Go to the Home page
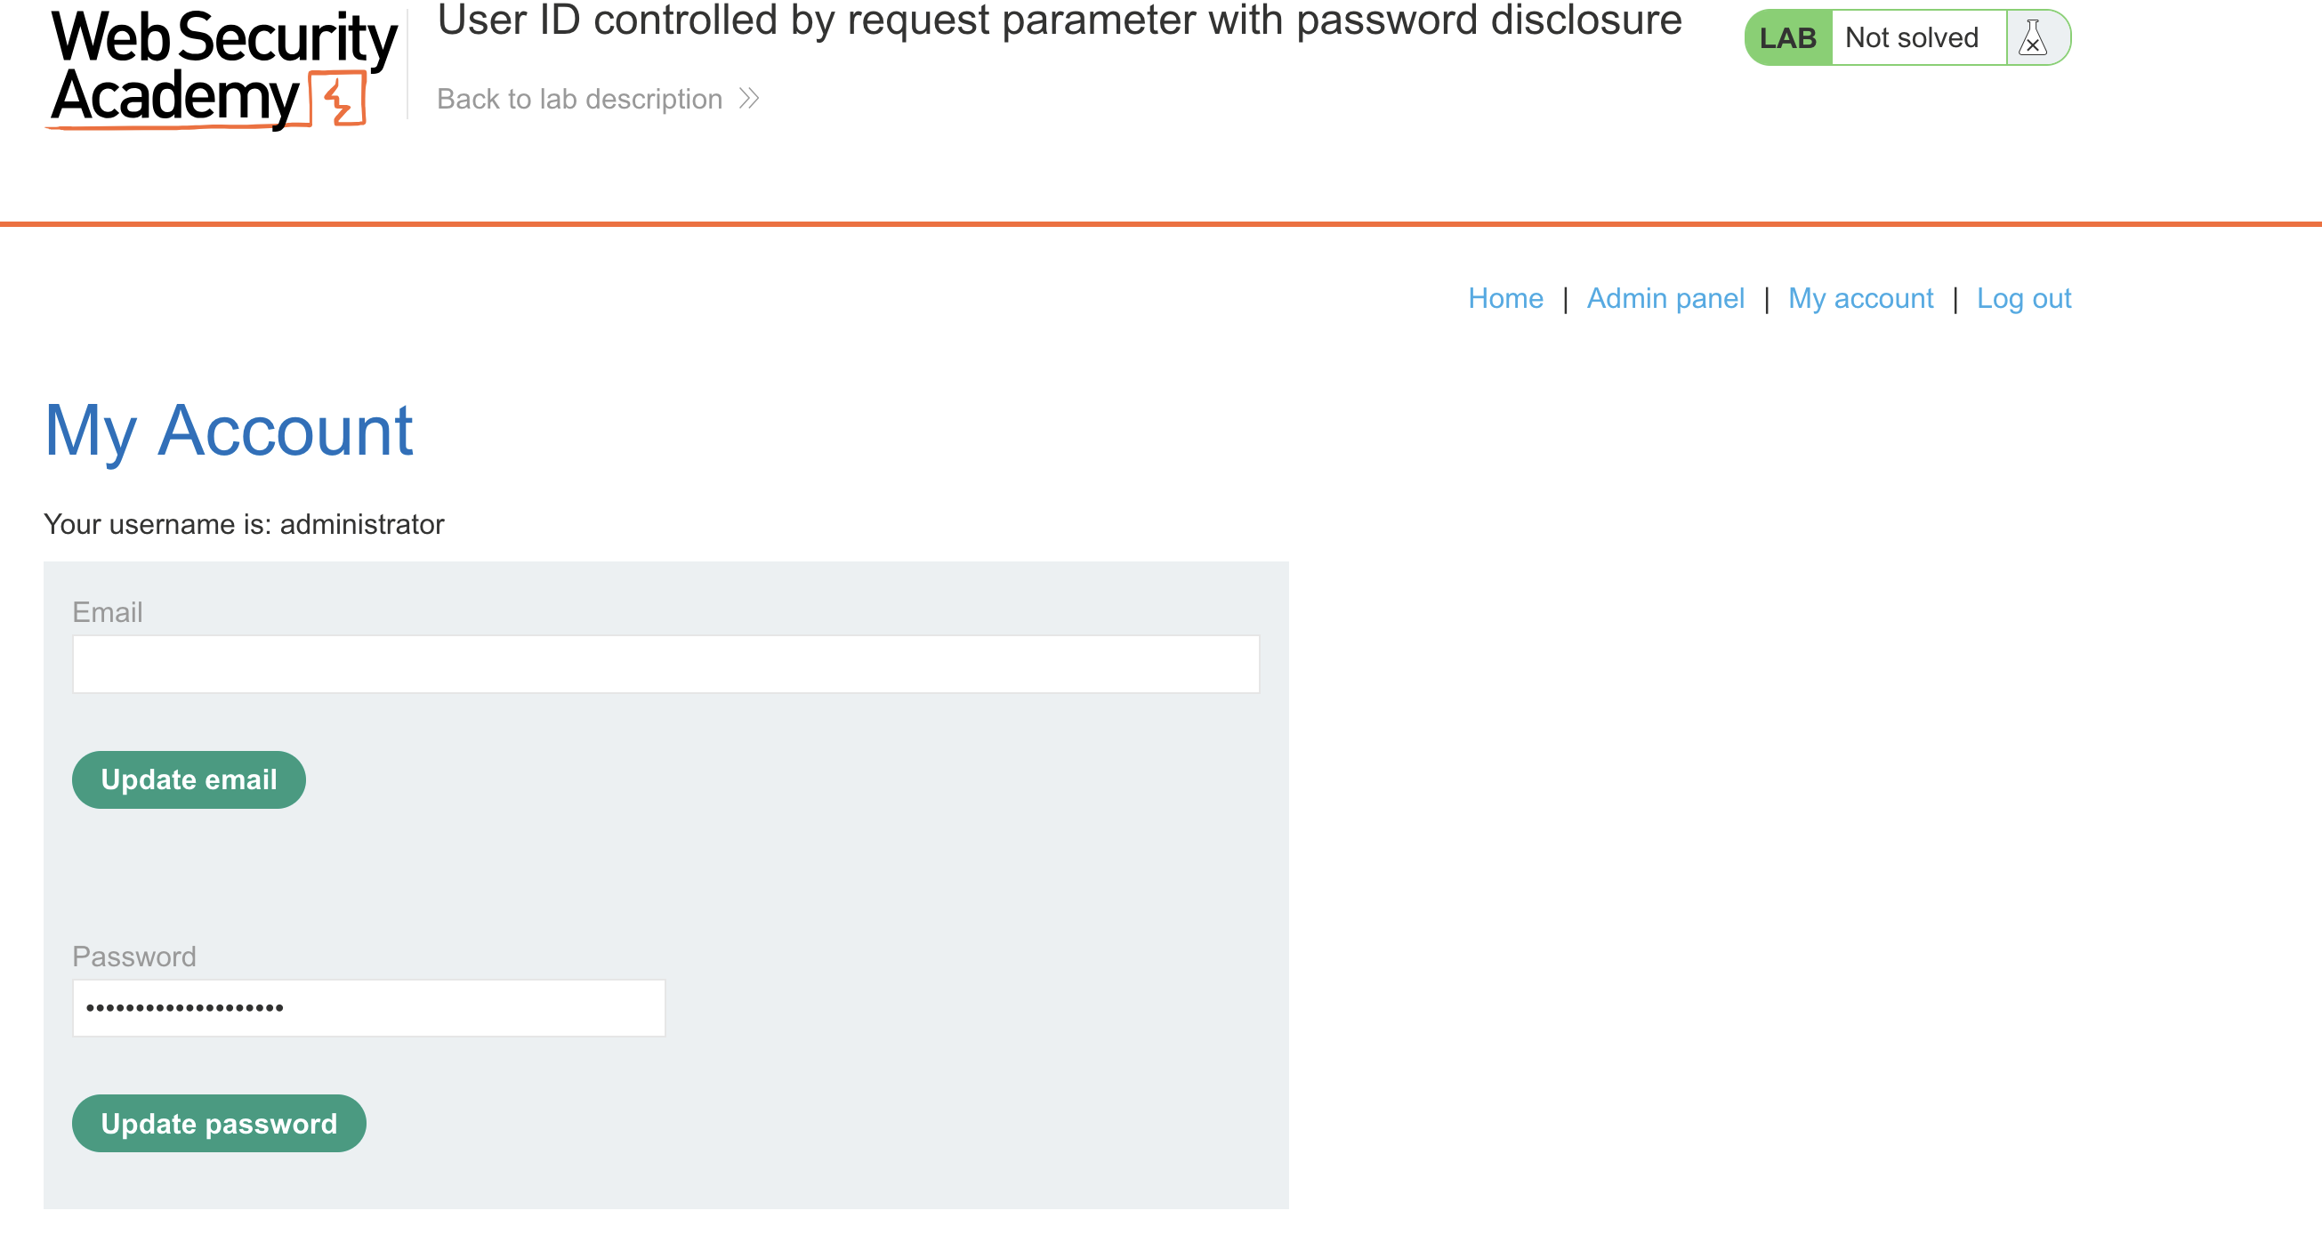2322x1235 pixels. (x=1504, y=298)
